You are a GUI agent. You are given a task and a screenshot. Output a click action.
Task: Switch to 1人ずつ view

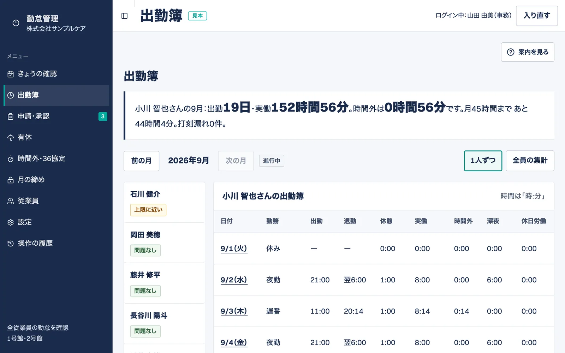click(x=483, y=161)
